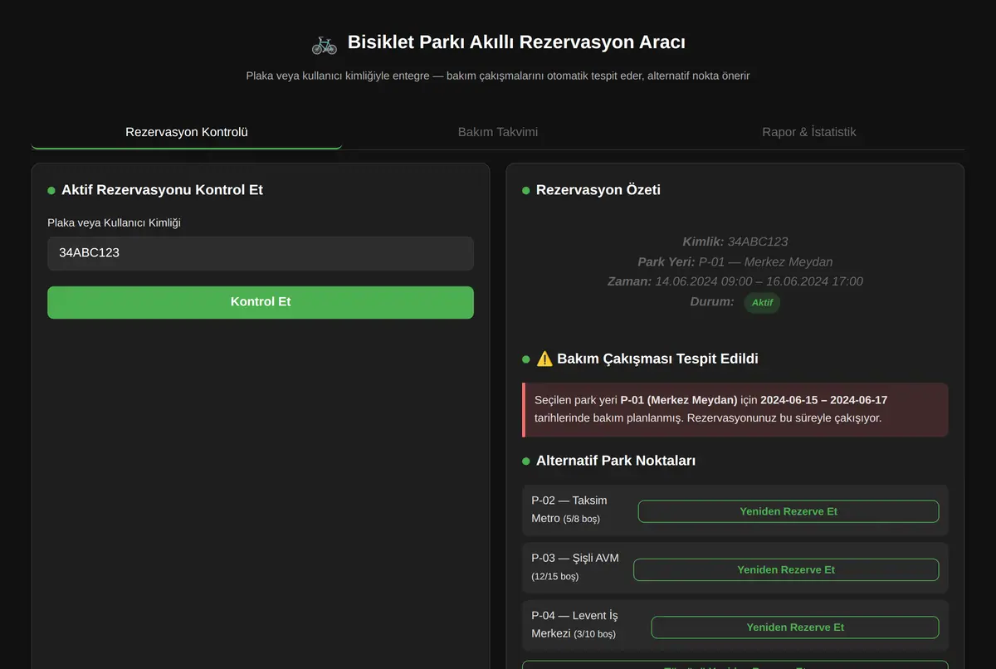Rebook at P-02 Taksim Metro

coord(788,511)
